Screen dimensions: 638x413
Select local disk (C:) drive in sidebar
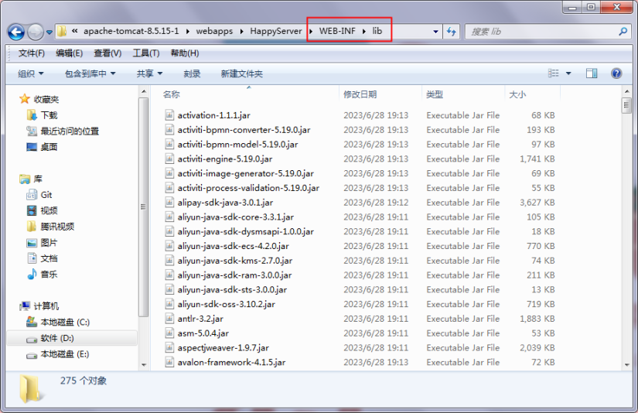tap(32, 322)
